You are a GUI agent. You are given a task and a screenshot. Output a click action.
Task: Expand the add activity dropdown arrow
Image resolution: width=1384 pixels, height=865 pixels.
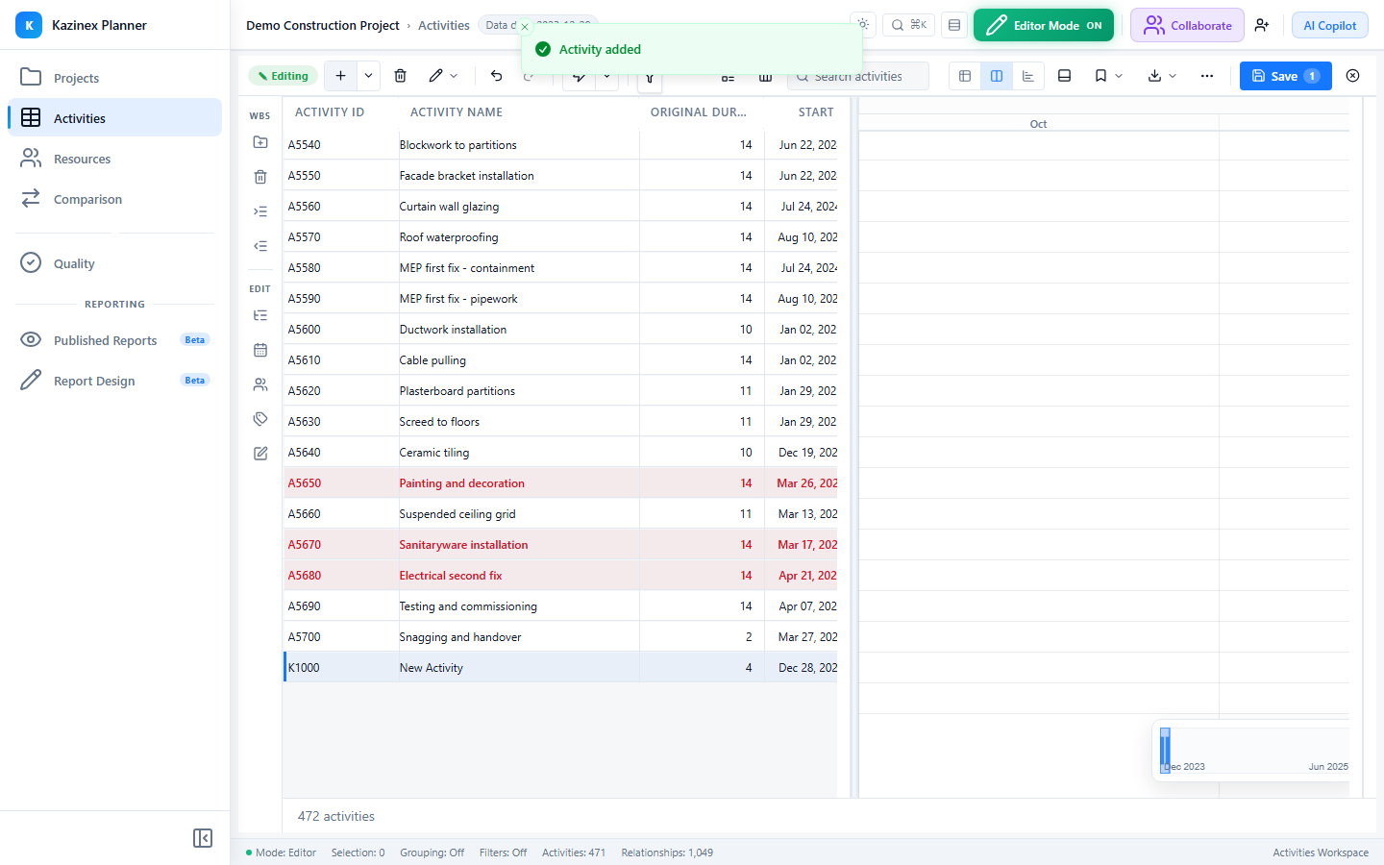click(368, 76)
